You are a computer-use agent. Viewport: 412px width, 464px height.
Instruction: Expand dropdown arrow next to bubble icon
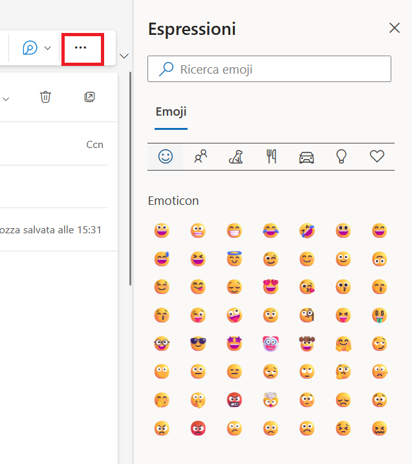[x=47, y=48]
